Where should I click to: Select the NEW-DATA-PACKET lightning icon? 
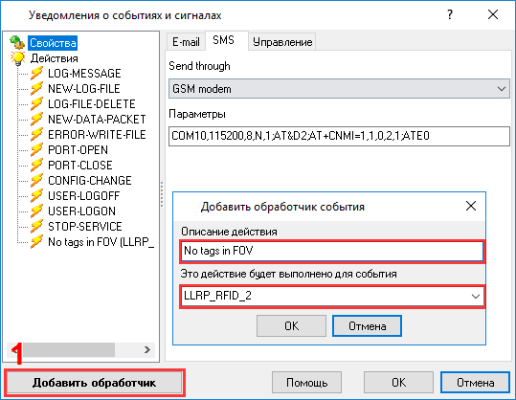[36, 119]
